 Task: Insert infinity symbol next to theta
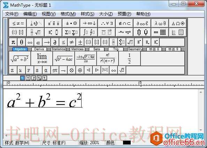point(30,42)
